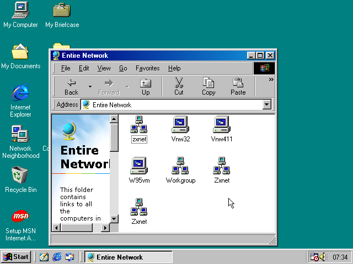This screenshot has width=353, height=264.
Task: Select the Vnw32 computer icon
Action: (180, 129)
